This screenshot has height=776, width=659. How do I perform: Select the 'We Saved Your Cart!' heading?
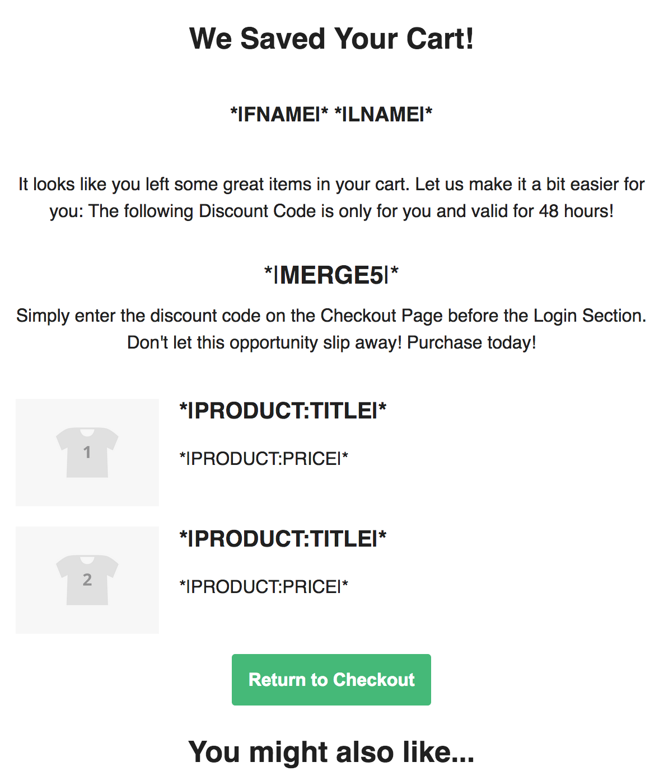[331, 39]
